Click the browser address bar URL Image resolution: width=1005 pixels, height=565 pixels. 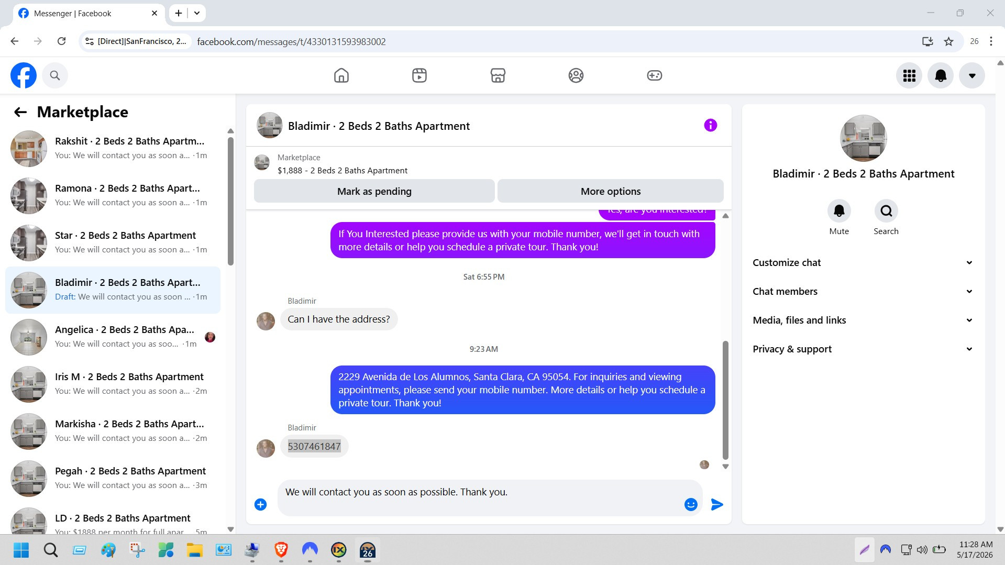click(291, 41)
